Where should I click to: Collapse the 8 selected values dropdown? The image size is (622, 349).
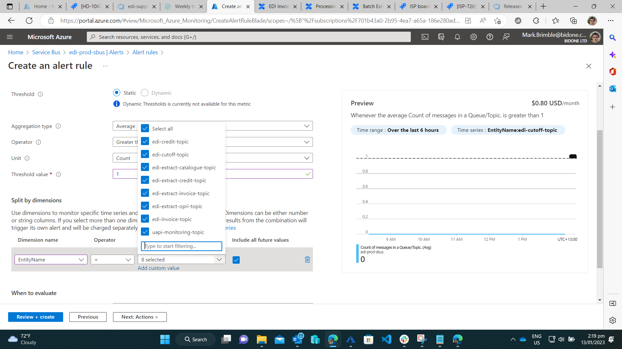[x=219, y=259]
